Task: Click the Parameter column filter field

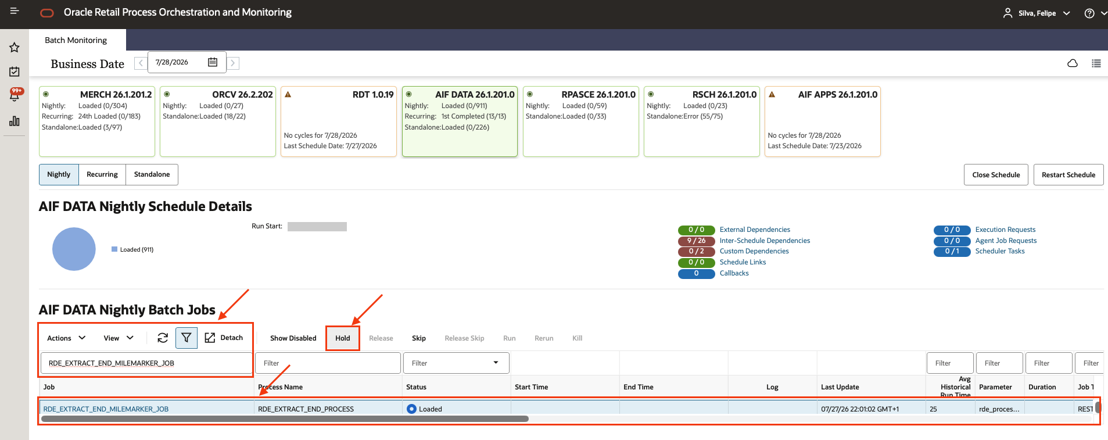Action: coord(999,363)
